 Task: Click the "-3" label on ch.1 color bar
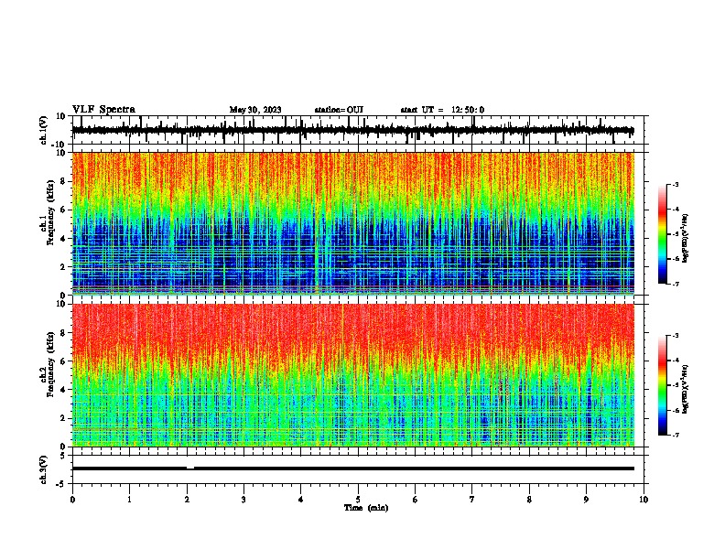[676, 185]
